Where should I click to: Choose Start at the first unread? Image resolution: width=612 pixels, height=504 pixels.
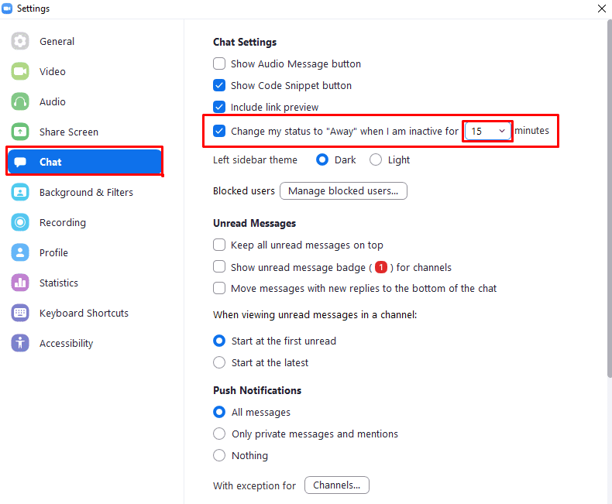tap(219, 341)
